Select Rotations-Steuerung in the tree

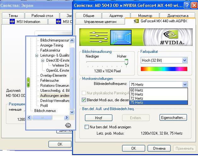(x=55, y=86)
